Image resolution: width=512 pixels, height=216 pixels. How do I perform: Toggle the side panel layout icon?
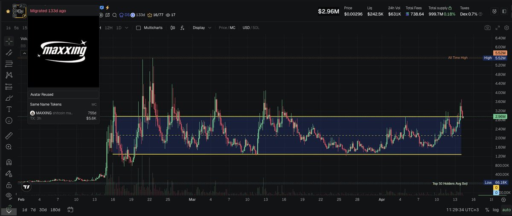505,12
